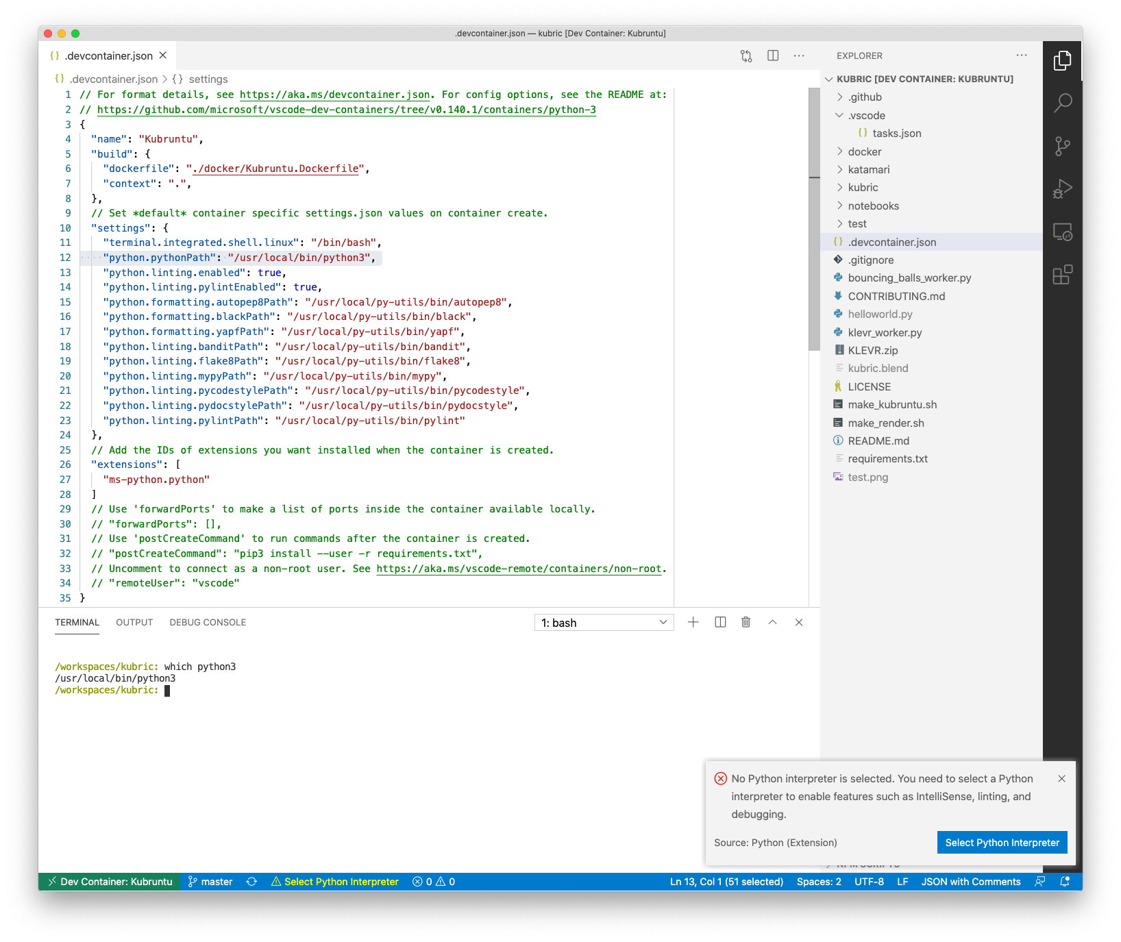Toggle maximized terminal panel with the chevron
The width and height of the screenshot is (1121, 942).
click(x=772, y=622)
